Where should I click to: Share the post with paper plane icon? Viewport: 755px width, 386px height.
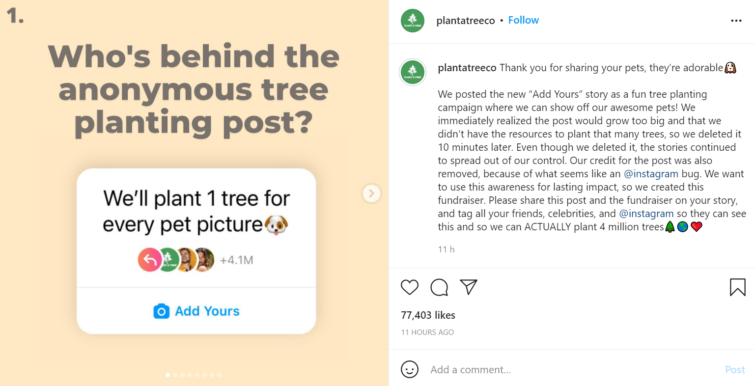pyautogui.click(x=469, y=287)
